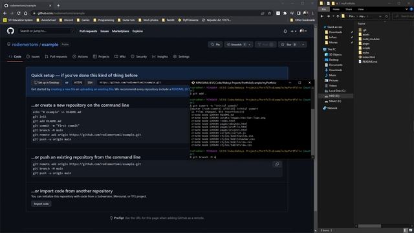Open the Discord bookmarks folder
The width and height of the screenshot is (414, 233).
pyautogui.click(x=66, y=20)
